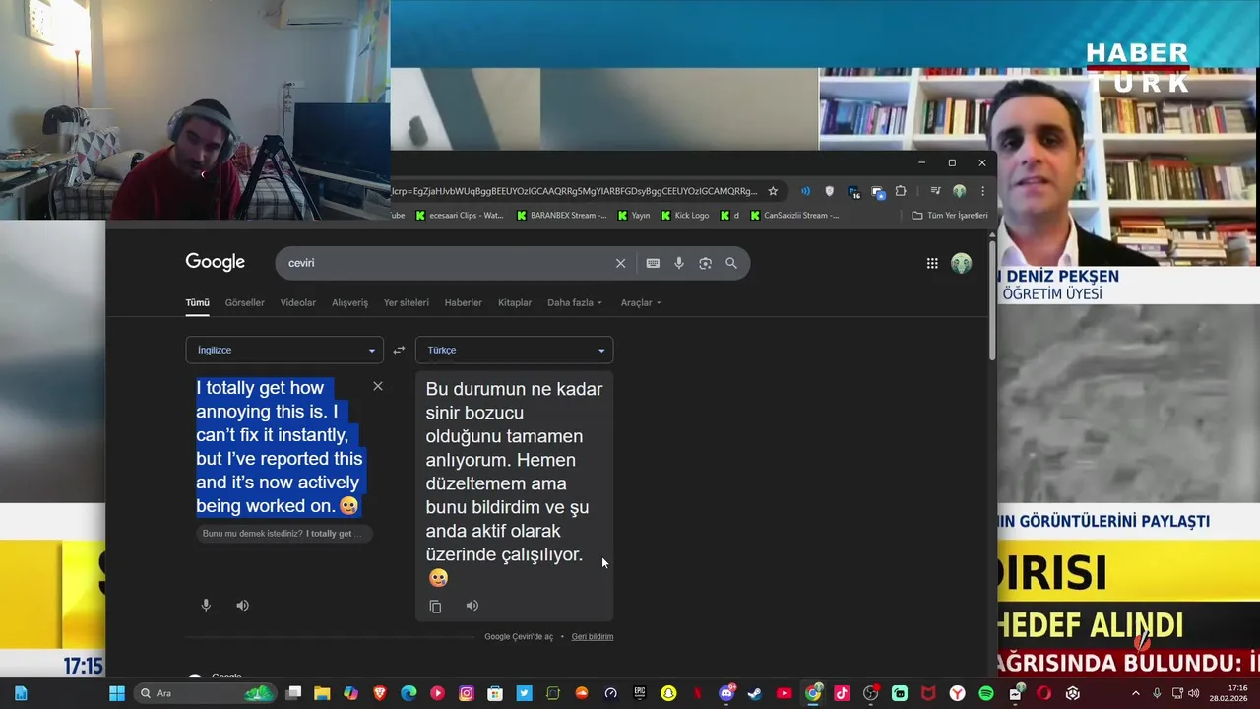
Task: Click the taskbar Ara search box
Action: coord(205,693)
